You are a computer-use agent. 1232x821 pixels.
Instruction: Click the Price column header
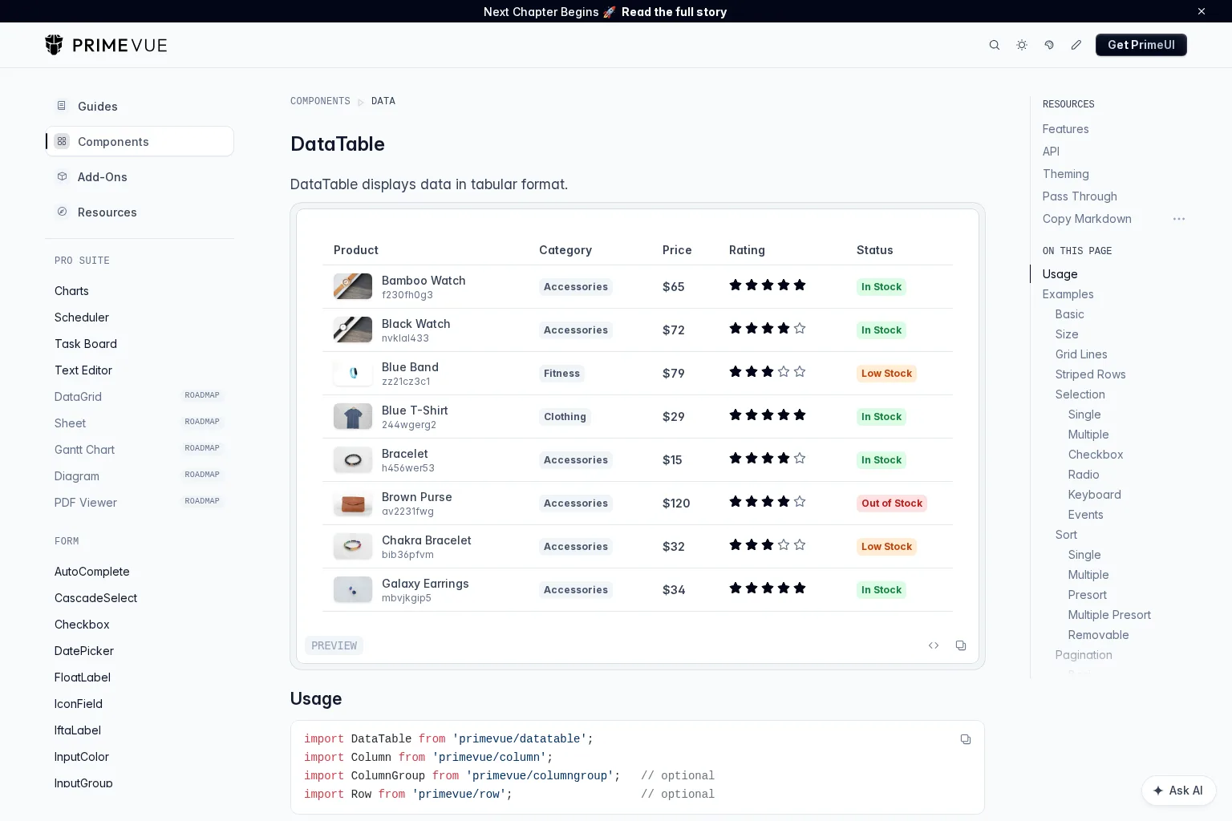click(x=677, y=250)
